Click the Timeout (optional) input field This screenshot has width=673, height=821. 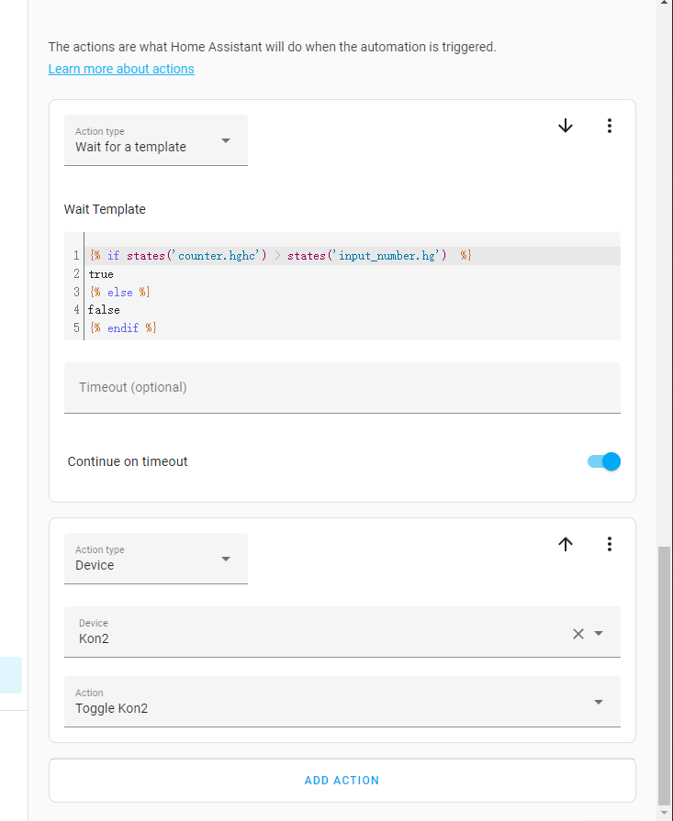point(342,387)
